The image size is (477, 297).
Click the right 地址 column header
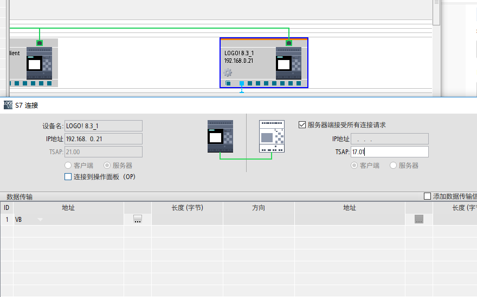pyautogui.click(x=350, y=208)
